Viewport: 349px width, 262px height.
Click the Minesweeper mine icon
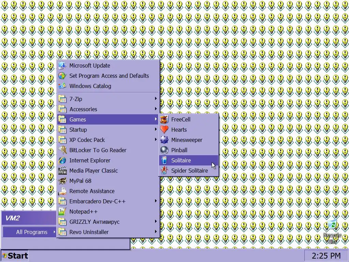click(x=164, y=140)
